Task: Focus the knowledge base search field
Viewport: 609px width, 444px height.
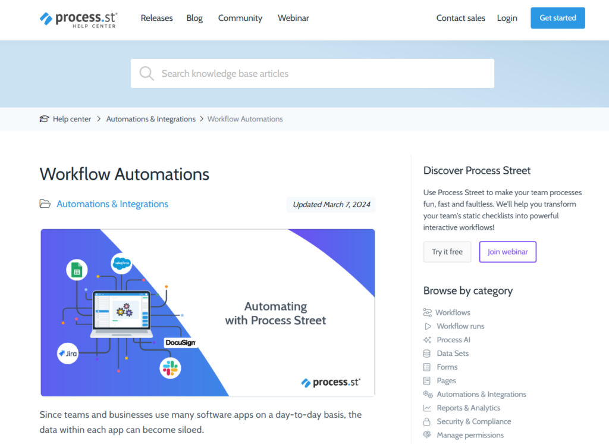Action: (x=321, y=73)
